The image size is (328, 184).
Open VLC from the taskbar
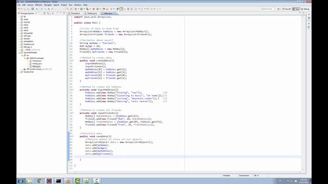pos(68,181)
